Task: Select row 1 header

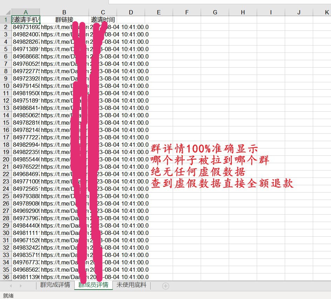Action: click(x=6, y=20)
